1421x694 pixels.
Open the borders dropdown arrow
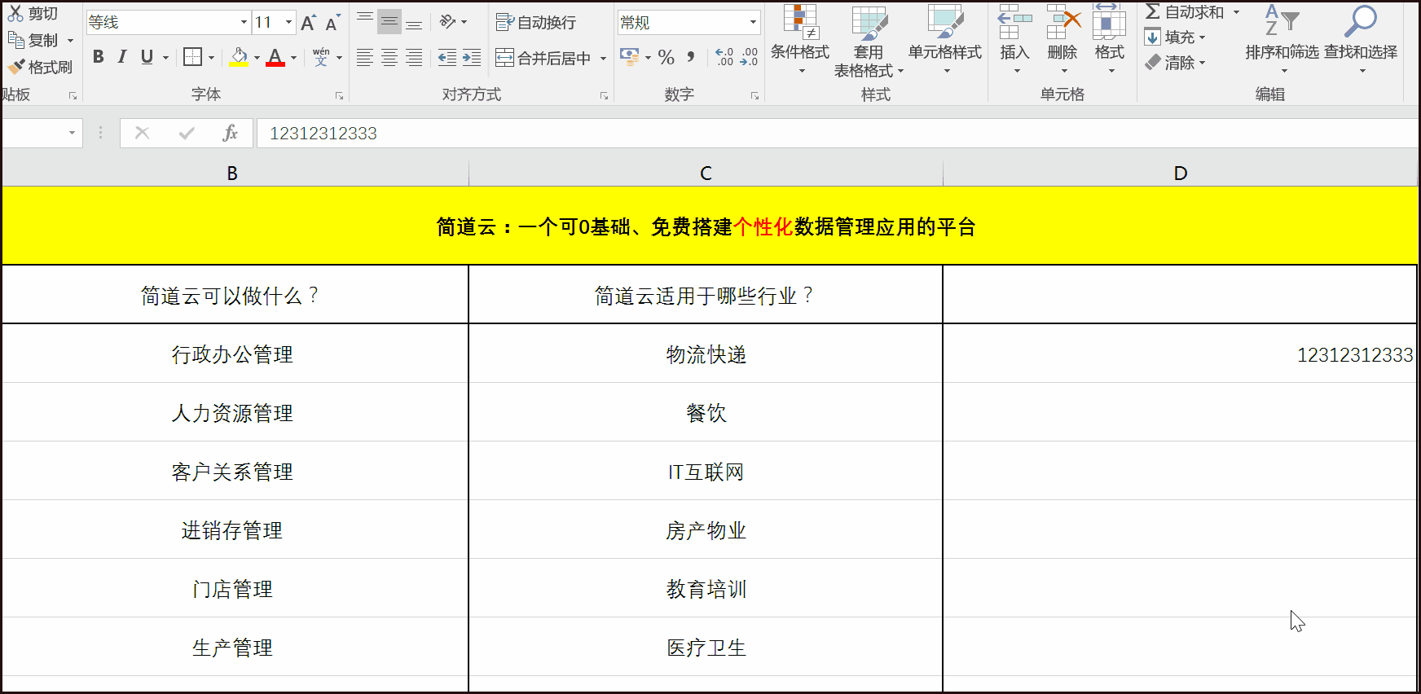211,58
